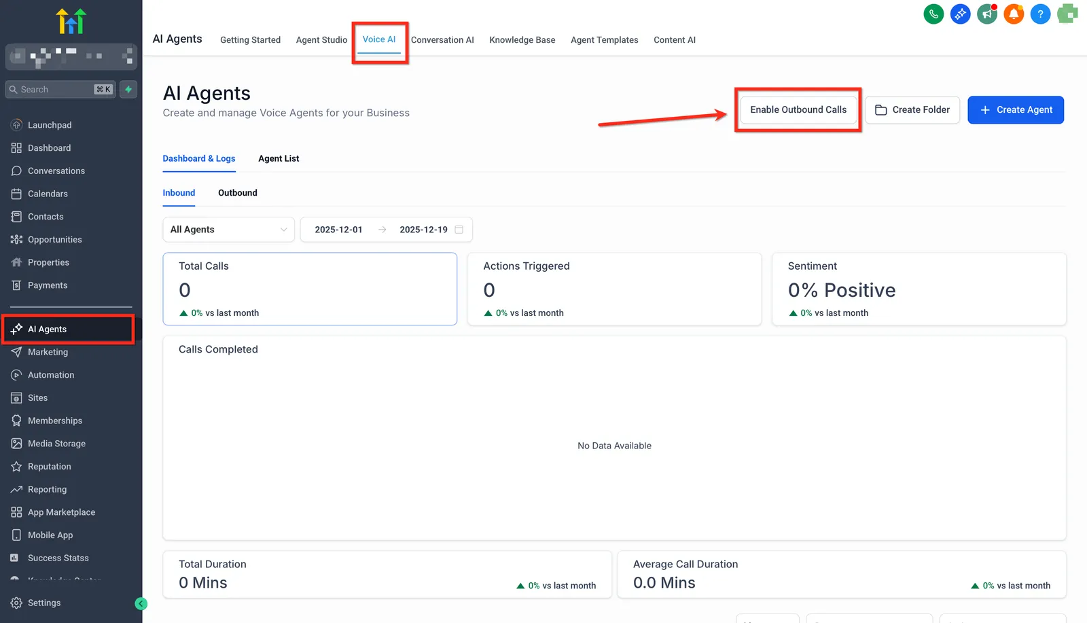Click the App Marketplace icon
Image resolution: width=1087 pixels, height=623 pixels.
(16, 512)
